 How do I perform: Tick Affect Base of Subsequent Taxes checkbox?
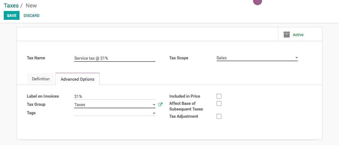219,104
